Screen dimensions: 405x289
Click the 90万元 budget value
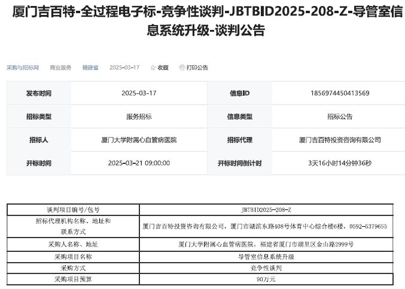coord(266,279)
